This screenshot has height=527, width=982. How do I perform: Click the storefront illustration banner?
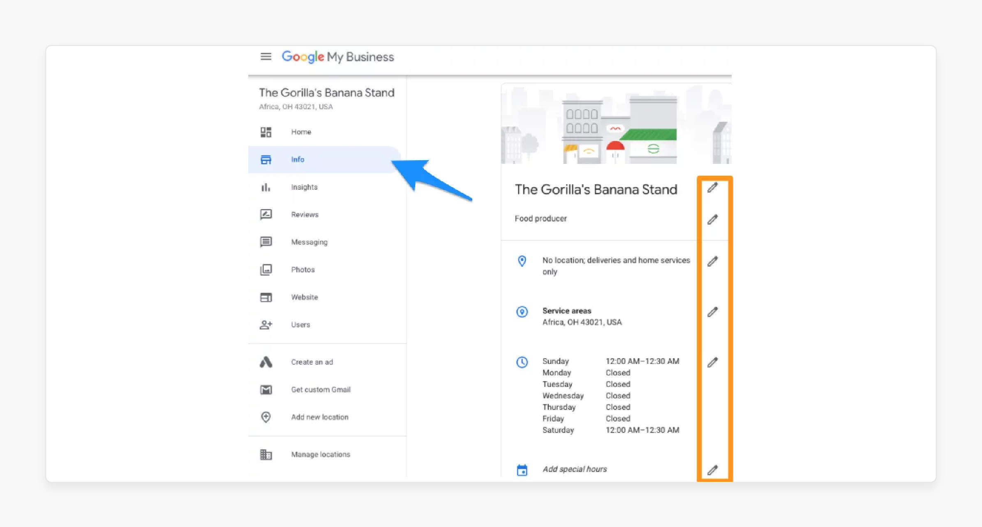[x=616, y=124]
